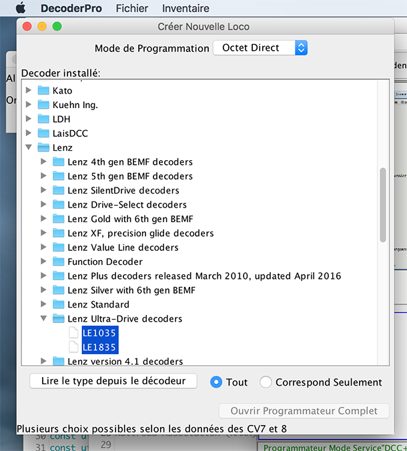Image resolution: width=407 pixels, height=451 pixels.
Task: Click the Kuehn Ing. label text
Action: pyautogui.click(x=75, y=105)
